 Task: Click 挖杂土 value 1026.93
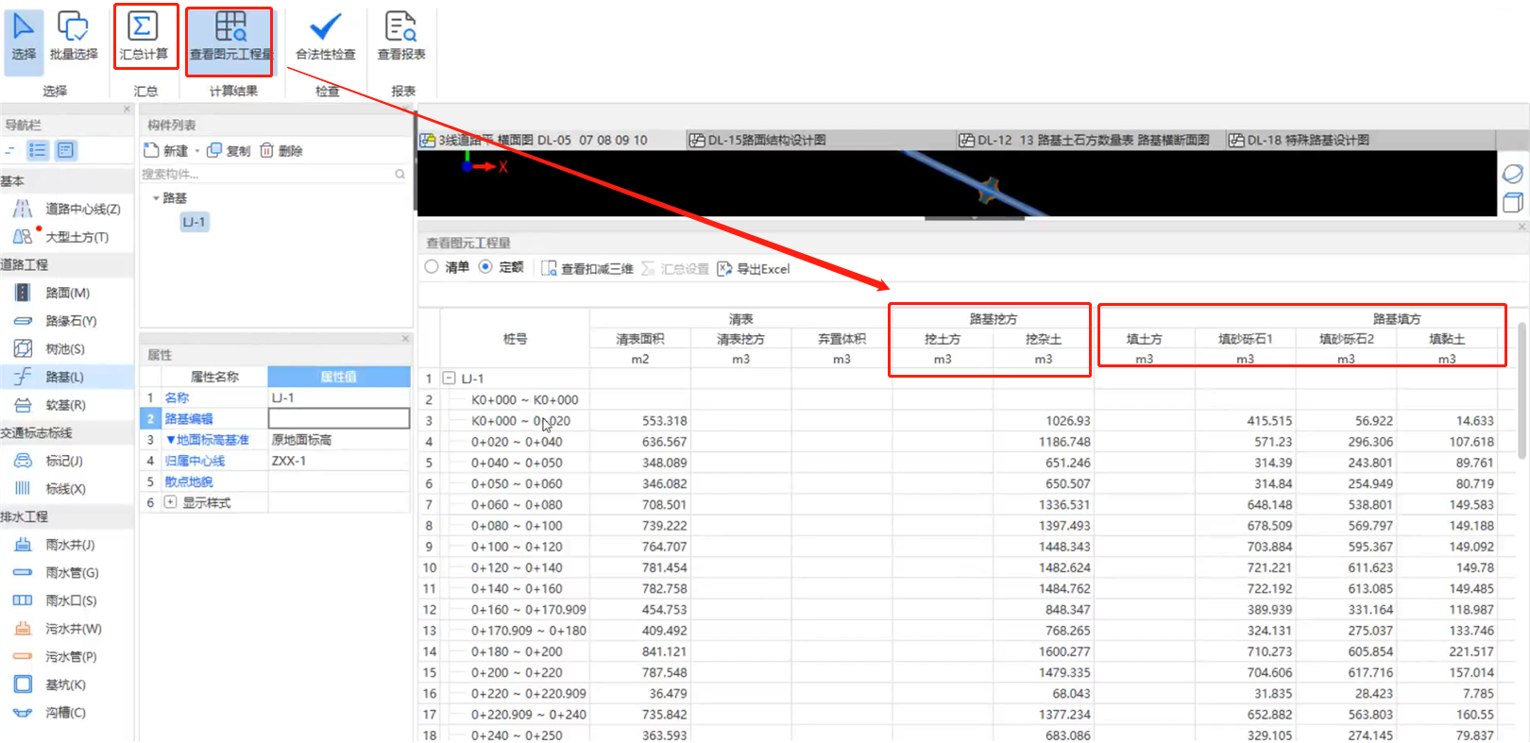tap(1067, 421)
